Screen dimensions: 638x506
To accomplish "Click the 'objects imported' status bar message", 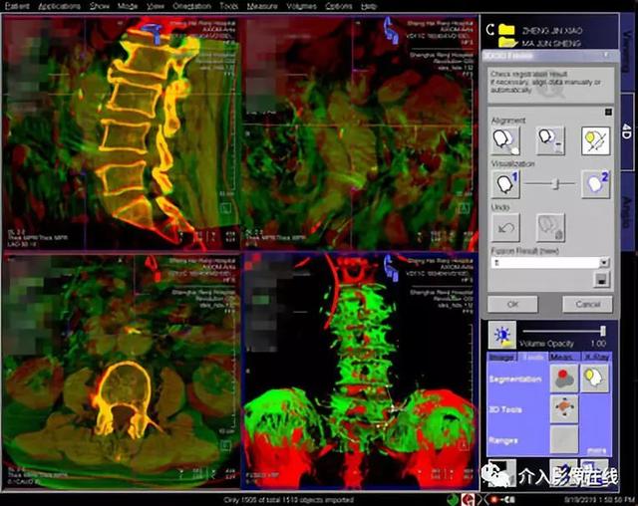I will 289,500.
